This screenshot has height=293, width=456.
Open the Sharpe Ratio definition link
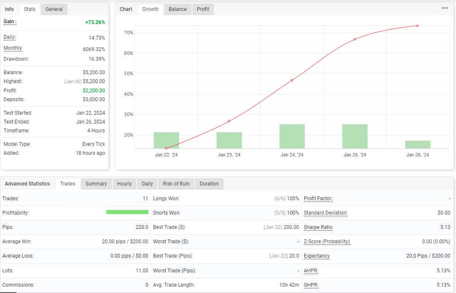[318, 227]
